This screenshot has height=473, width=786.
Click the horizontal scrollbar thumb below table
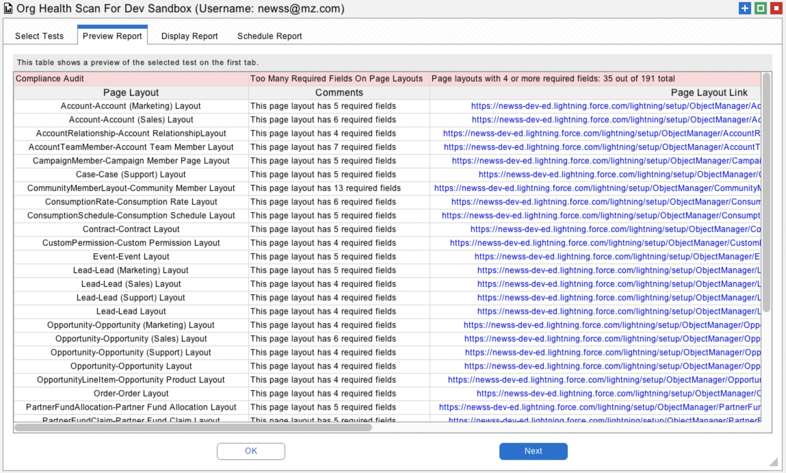pyautogui.click(x=193, y=427)
